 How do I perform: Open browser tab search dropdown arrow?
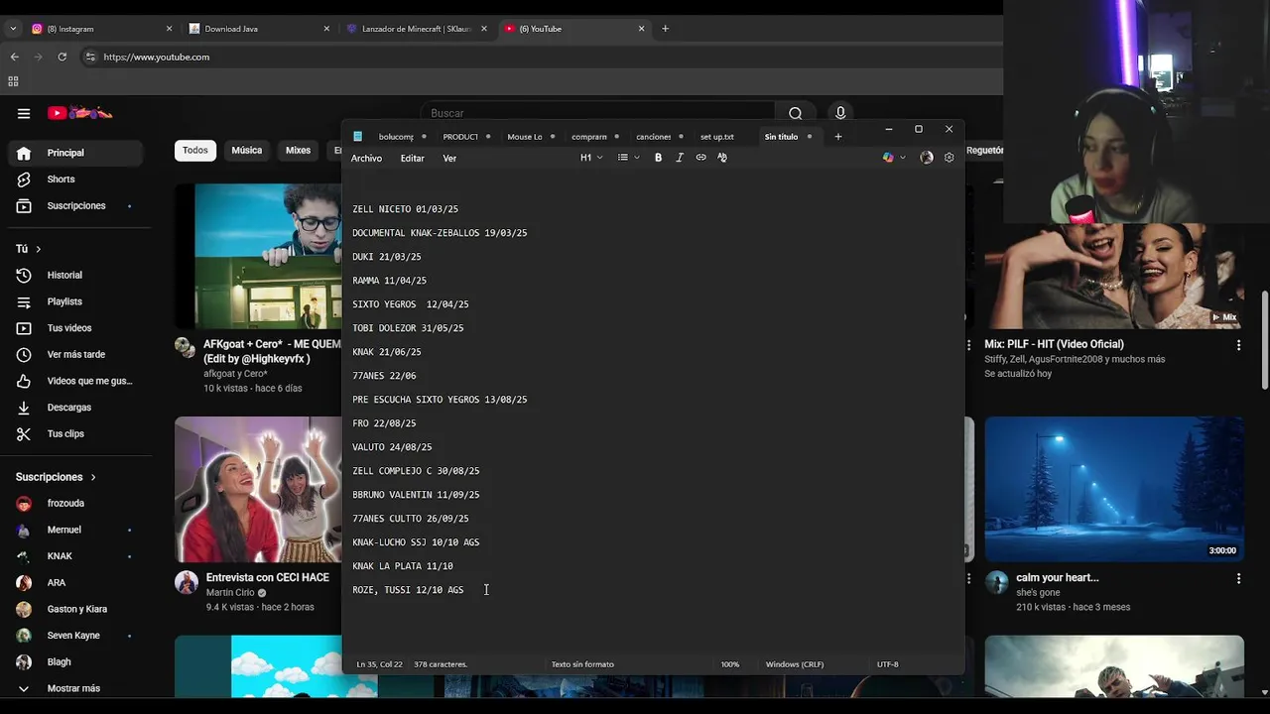click(x=13, y=29)
